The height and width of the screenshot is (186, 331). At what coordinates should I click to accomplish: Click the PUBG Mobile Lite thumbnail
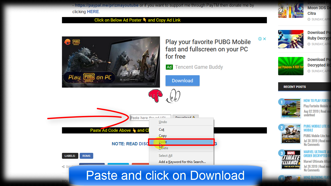(291, 134)
